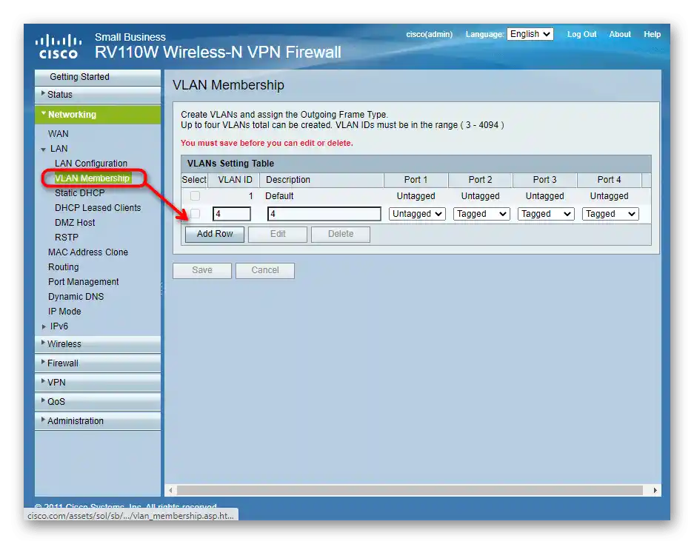Screen dimensions: 694x544
Task: Click the VLAN ID input field containing 4
Action: click(x=232, y=214)
